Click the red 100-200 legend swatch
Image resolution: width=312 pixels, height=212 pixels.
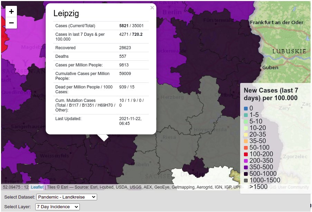[x=246, y=154]
